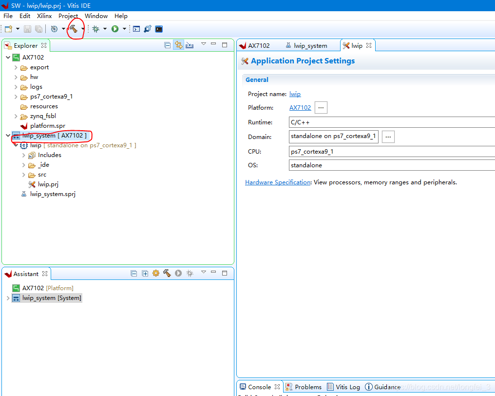Click the Debug icon in Assistant toolbar
Image resolution: width=495 pixels, height=396 pixels.
pos(190,273)
